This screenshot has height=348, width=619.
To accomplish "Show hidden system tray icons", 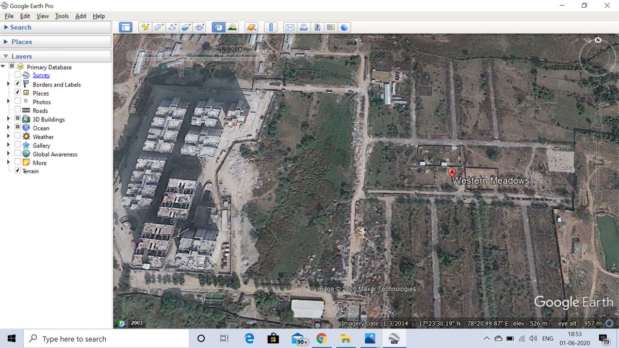I will click(x=486, y=339).
